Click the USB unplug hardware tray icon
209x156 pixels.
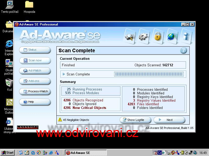(x=169, y=153)
